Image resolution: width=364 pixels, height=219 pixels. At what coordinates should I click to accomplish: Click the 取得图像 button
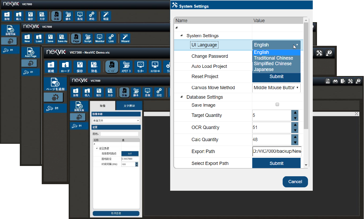coord(116,213)
